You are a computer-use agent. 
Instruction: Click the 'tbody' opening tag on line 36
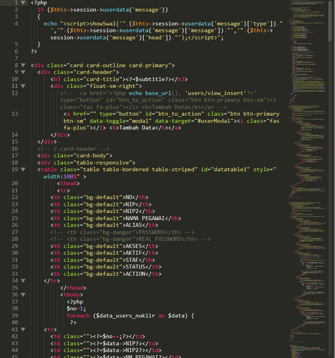click(x=71, y=295)
